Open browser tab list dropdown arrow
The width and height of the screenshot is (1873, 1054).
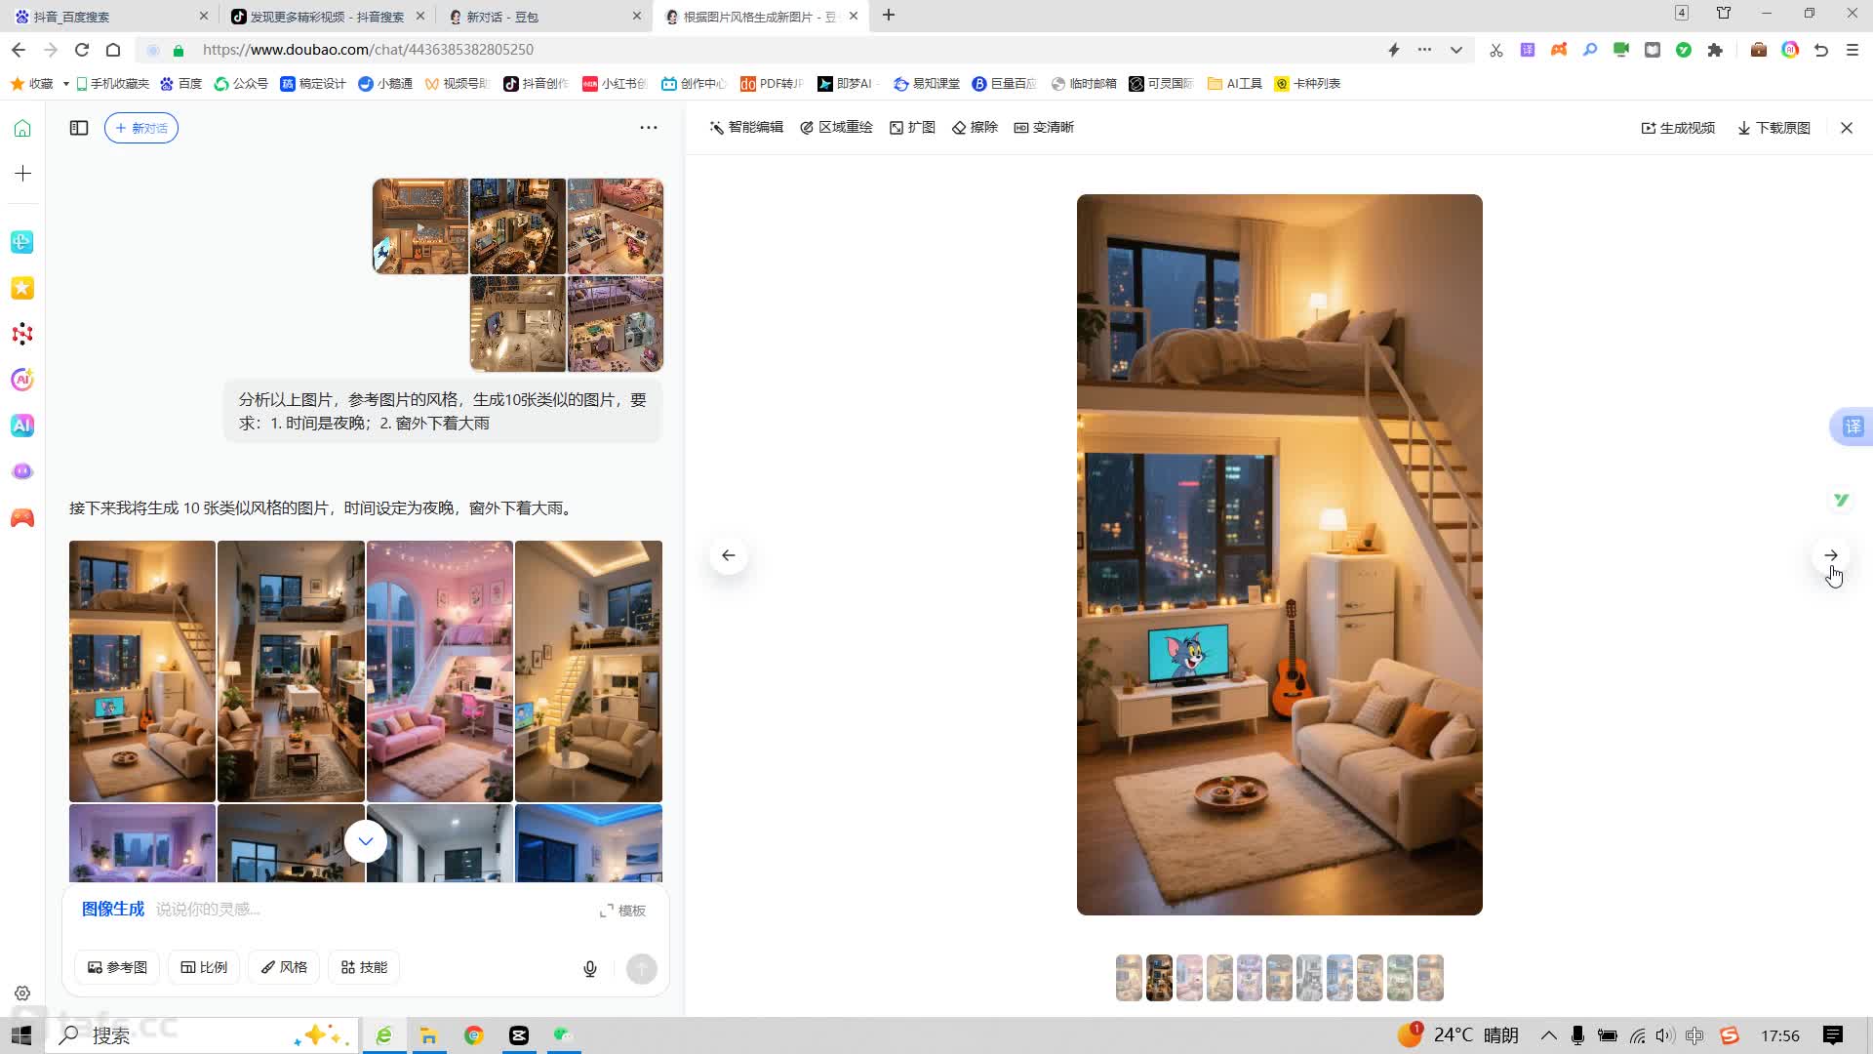tap(1455, 50)
